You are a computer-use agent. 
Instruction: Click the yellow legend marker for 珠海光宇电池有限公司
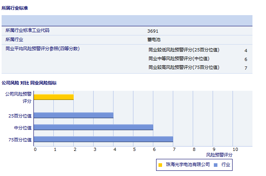(x=160, y=165)
